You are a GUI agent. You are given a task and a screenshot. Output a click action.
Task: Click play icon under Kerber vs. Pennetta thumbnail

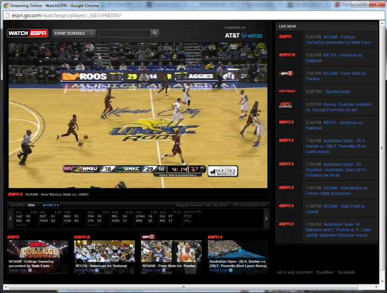click(x=231, y=270)
